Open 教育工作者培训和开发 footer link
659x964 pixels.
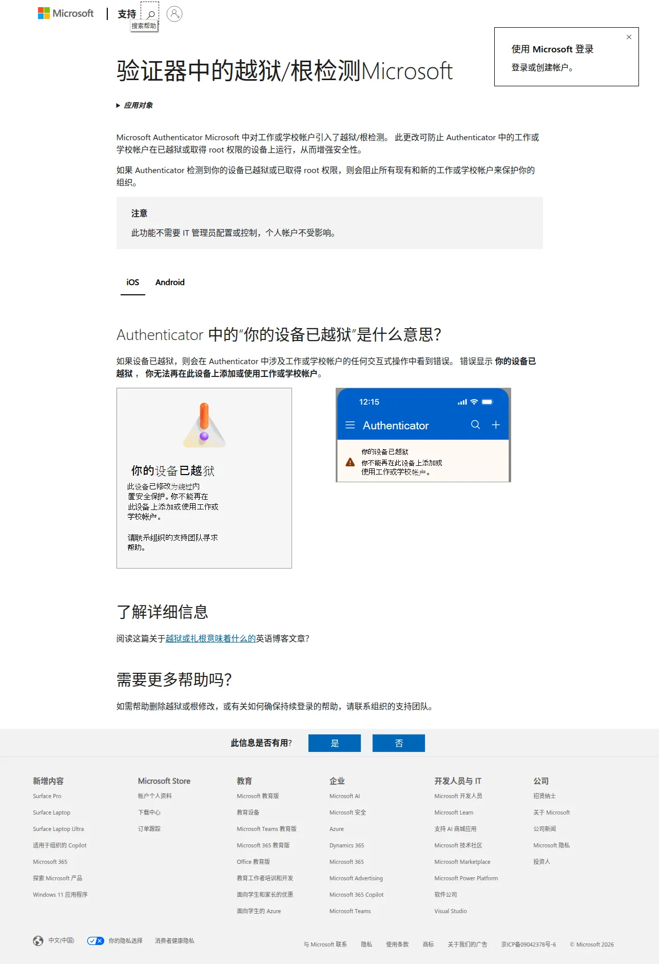(265, 878)
